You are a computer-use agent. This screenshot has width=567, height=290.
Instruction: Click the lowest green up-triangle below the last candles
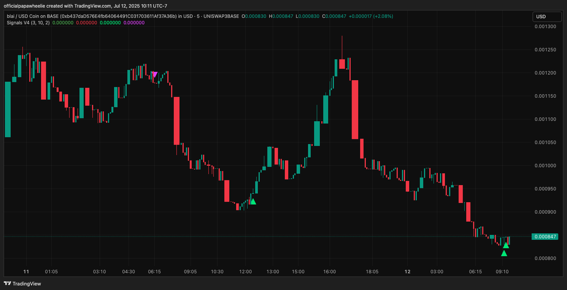pyautogui.click(x=504, y=253)
